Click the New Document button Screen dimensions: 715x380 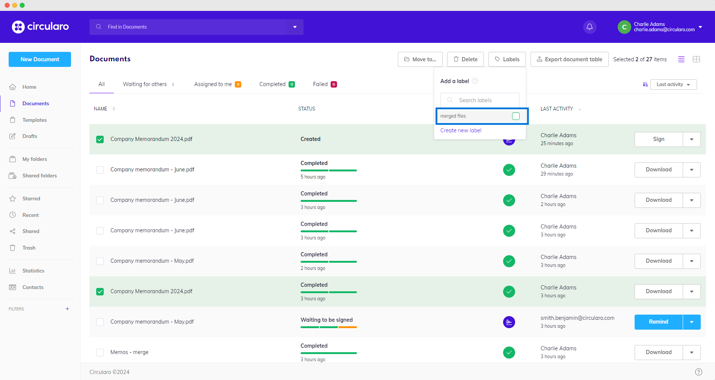[40, 59]
